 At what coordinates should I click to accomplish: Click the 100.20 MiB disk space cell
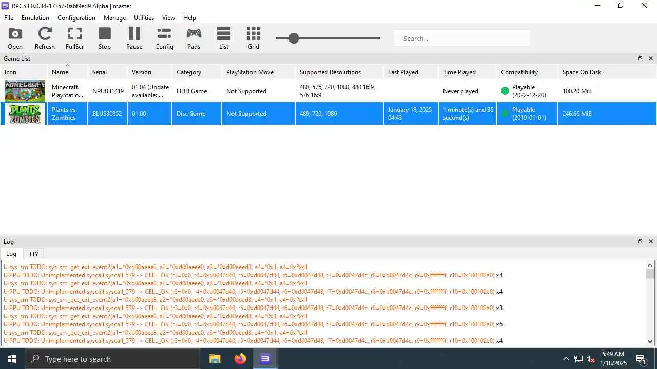coord(607,91)
